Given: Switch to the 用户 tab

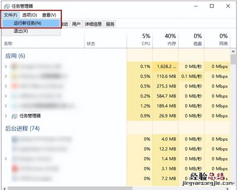Looking at the screenshot, I should click(76, 24).
